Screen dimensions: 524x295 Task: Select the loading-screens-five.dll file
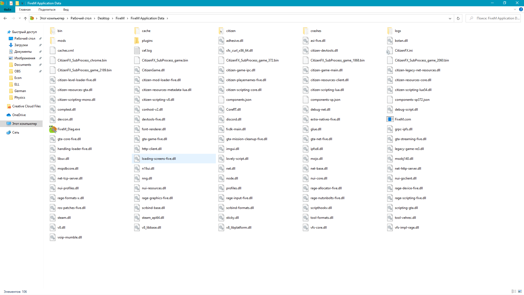point(174,159)
